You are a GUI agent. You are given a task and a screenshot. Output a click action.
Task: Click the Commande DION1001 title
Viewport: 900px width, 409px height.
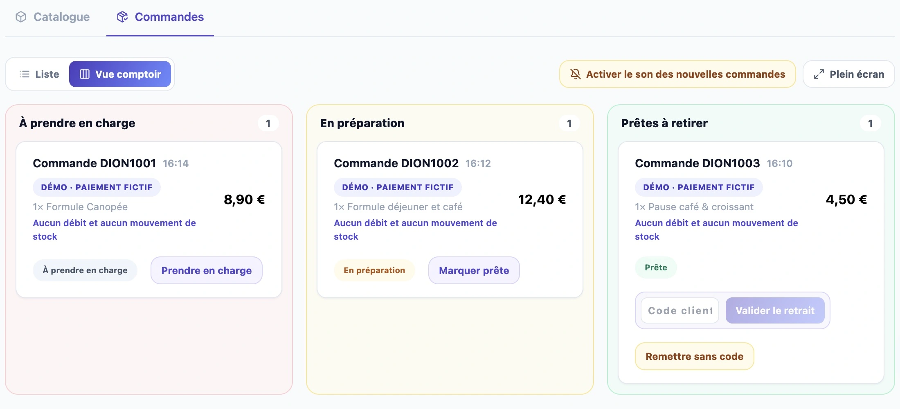[94, 163]
